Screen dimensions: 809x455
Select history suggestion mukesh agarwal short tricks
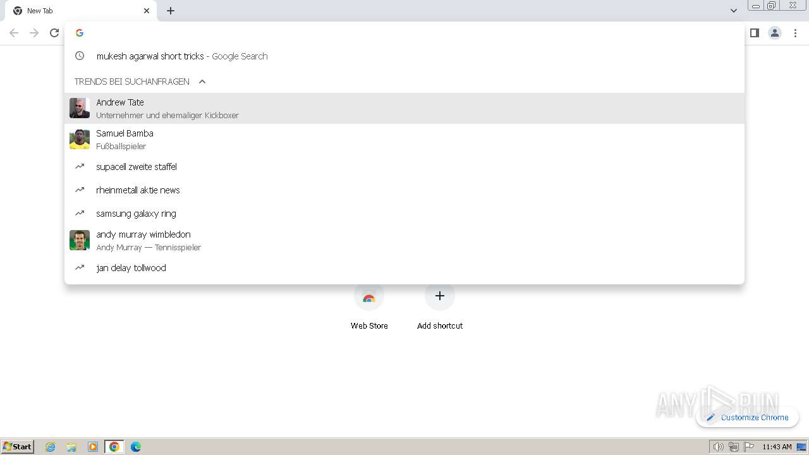tap(404, 56)
